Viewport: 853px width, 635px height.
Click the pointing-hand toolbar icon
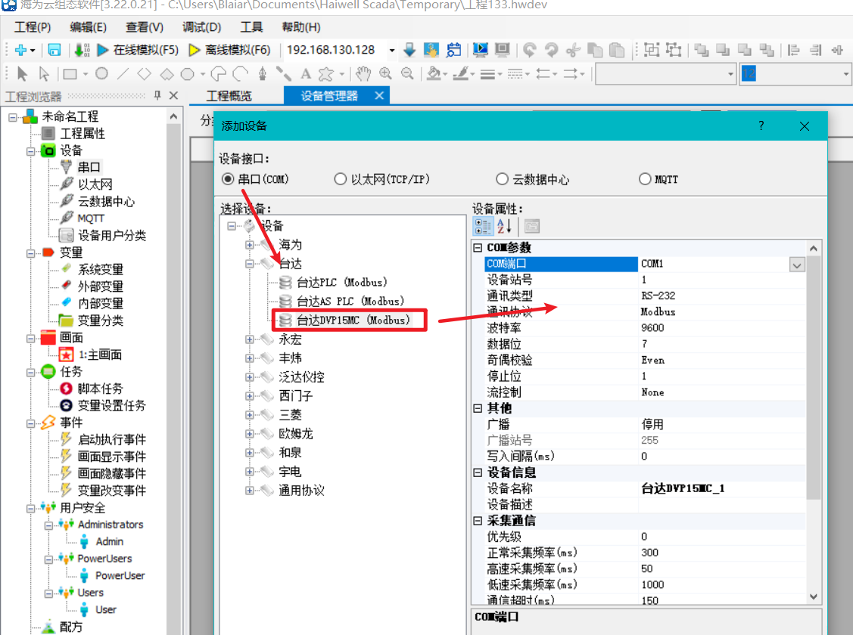point(431,50)
